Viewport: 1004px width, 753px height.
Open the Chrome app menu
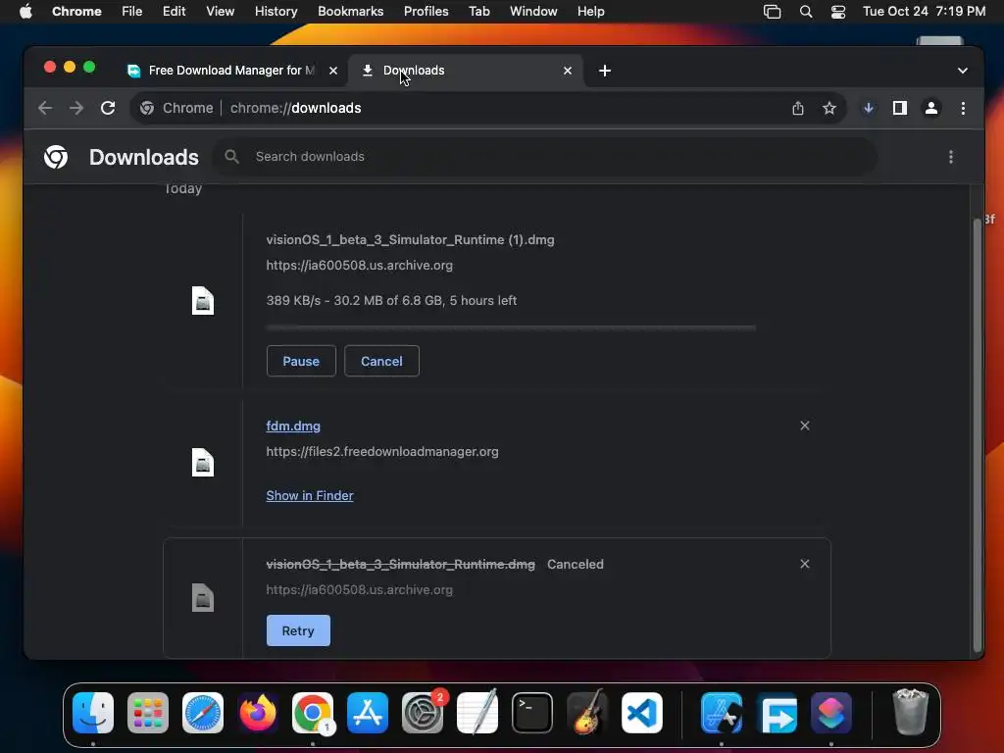(x=76, y=12)
